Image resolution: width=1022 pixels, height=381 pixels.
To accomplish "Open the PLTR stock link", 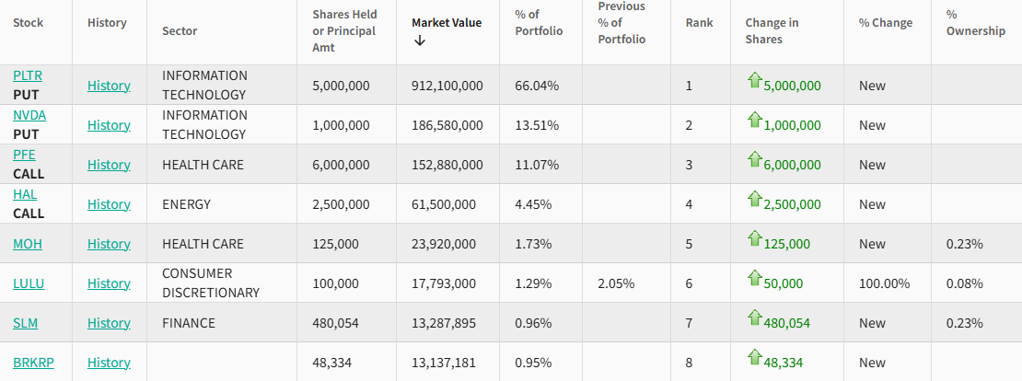I will click(x=28, y=75).
